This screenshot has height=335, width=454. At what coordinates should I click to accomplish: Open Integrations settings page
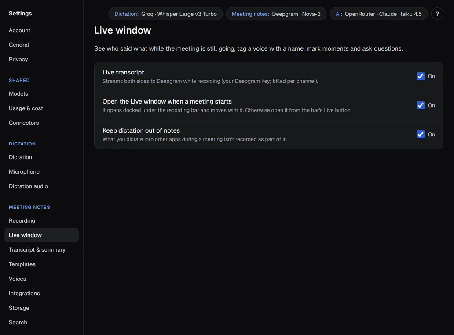tap(41, 293)
